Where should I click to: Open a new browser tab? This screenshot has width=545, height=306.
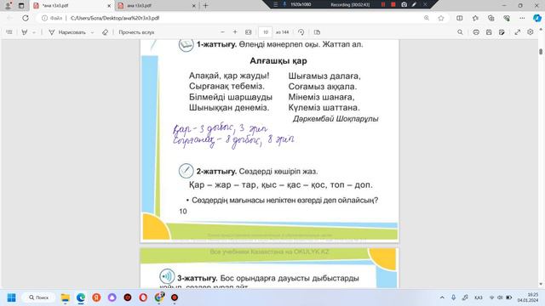(205, 6)
